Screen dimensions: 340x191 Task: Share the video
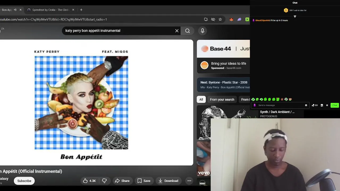(x=122, y=181)
